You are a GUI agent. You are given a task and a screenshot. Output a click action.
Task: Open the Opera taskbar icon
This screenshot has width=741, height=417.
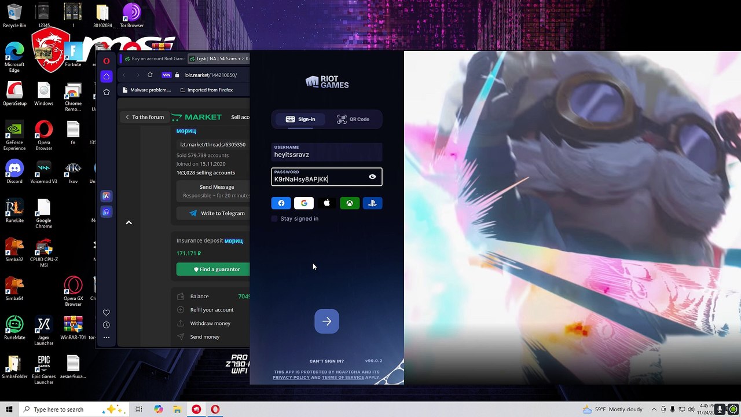(215, 409)
